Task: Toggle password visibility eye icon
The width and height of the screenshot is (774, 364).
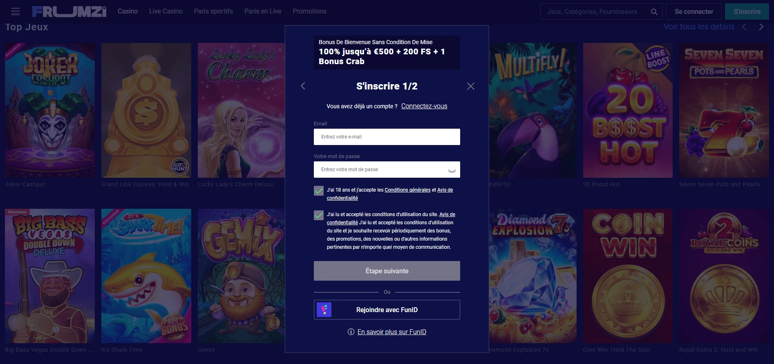Action: 452,170
